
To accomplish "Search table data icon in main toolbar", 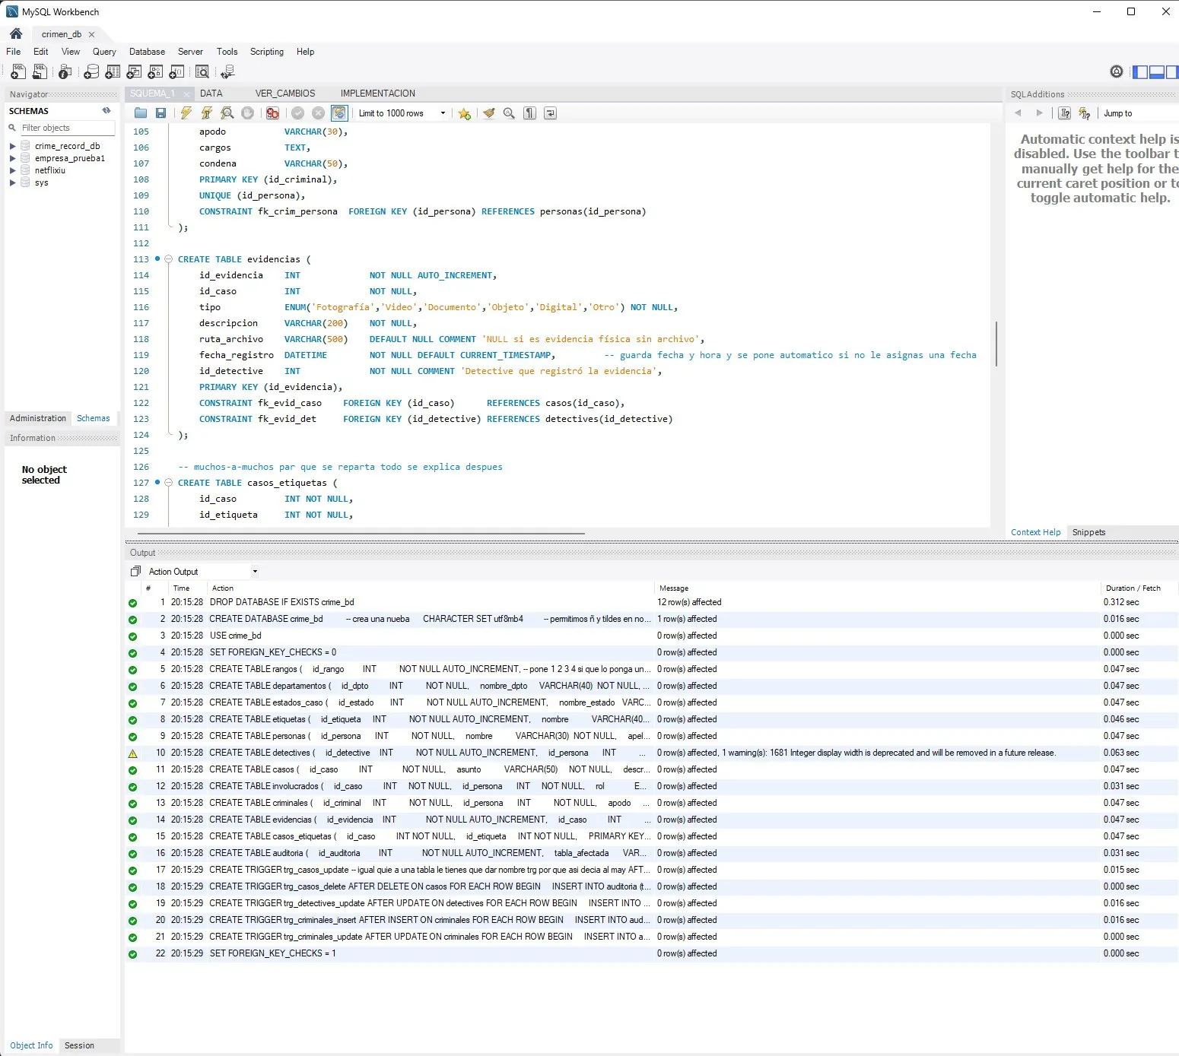I will pos(202,71).
